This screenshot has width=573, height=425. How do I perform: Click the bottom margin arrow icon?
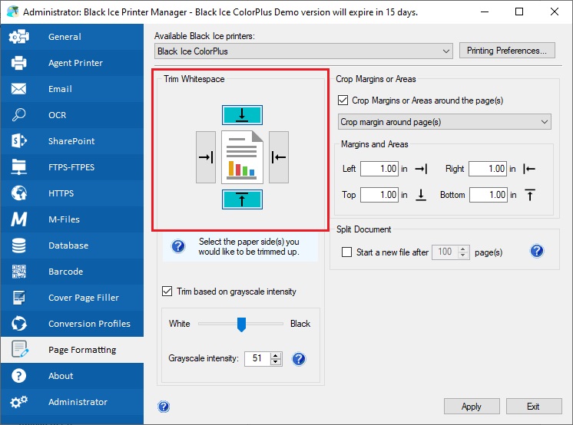click(x=530, y=195)
